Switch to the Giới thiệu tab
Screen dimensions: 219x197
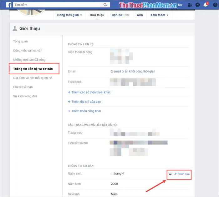97,15
